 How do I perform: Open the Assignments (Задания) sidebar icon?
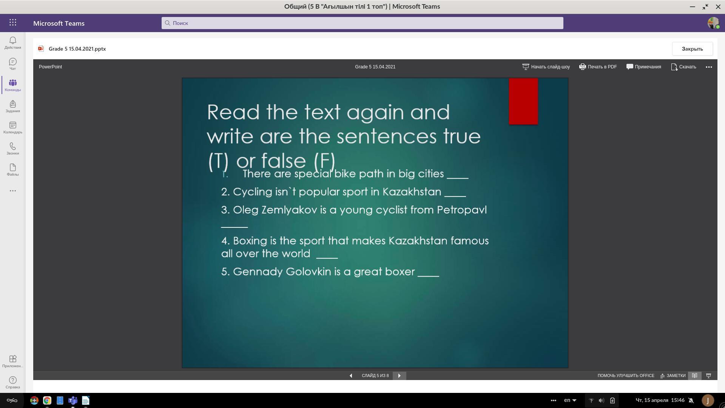click(12, 106)
